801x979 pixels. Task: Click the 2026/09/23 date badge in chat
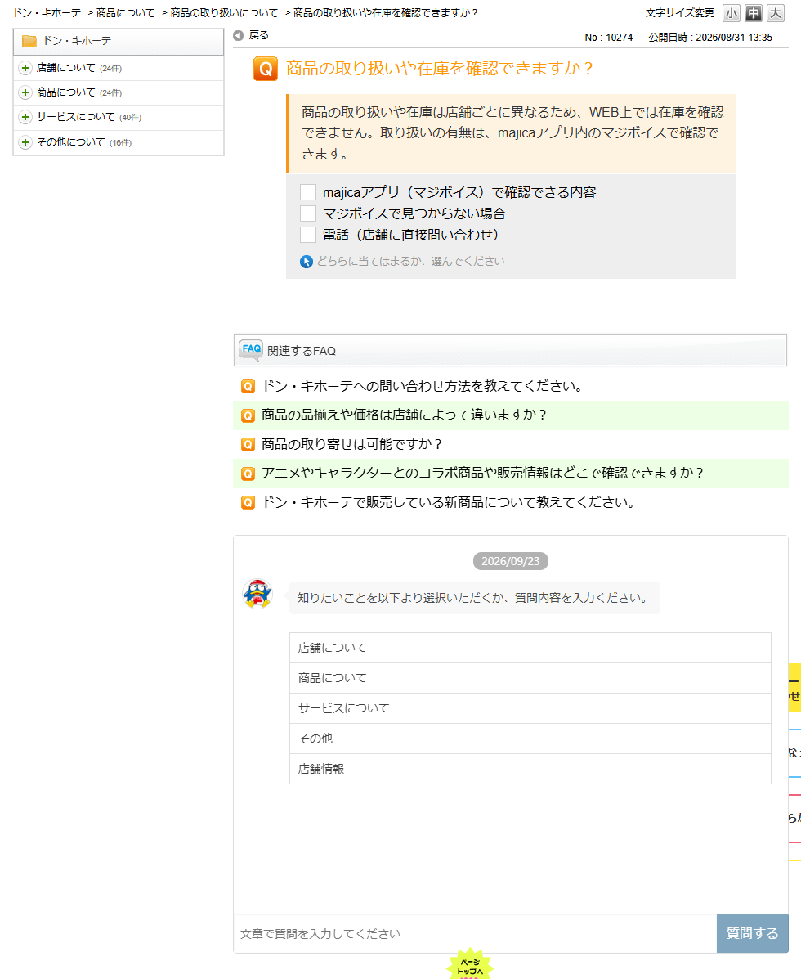tap(510, 561)
